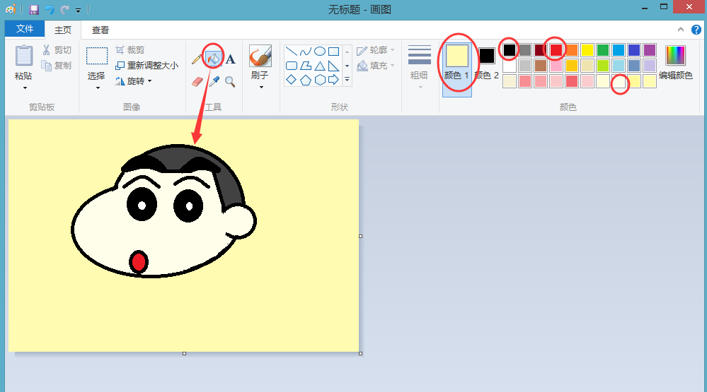Viewport: 707px width, 392px height.
Task: Expand the 选择 dropdown arrow
Action: click(97, 88)
